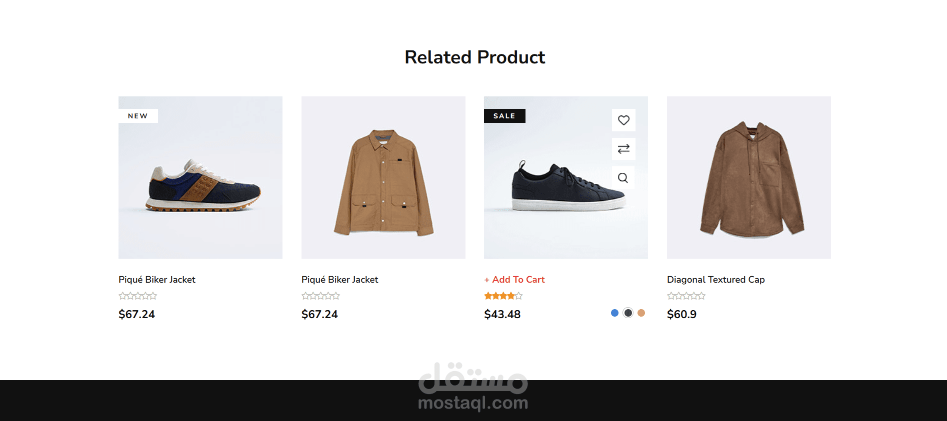947x421 pixels.
Task: Click the wishlist heart icon
Action: coord(623,120)
